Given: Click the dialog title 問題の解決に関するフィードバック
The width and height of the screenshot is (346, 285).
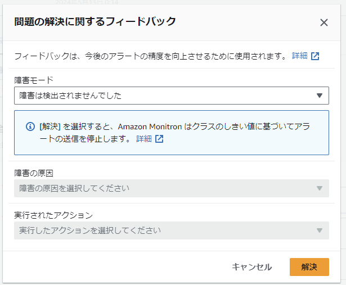Looking at the screenshot, I should 95,22.
